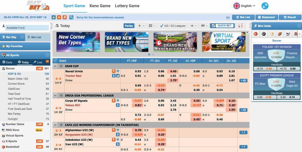302x152 pixels.
Task: Click the dollar icon beside Iran U23 (W)
Action: click(118, 144)
